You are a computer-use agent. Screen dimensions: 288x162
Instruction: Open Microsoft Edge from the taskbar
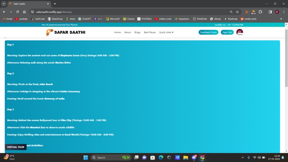coord(161,158)
